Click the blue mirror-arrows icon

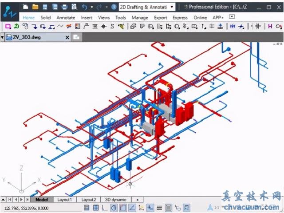pyautogui.click(x=233, y=27)
